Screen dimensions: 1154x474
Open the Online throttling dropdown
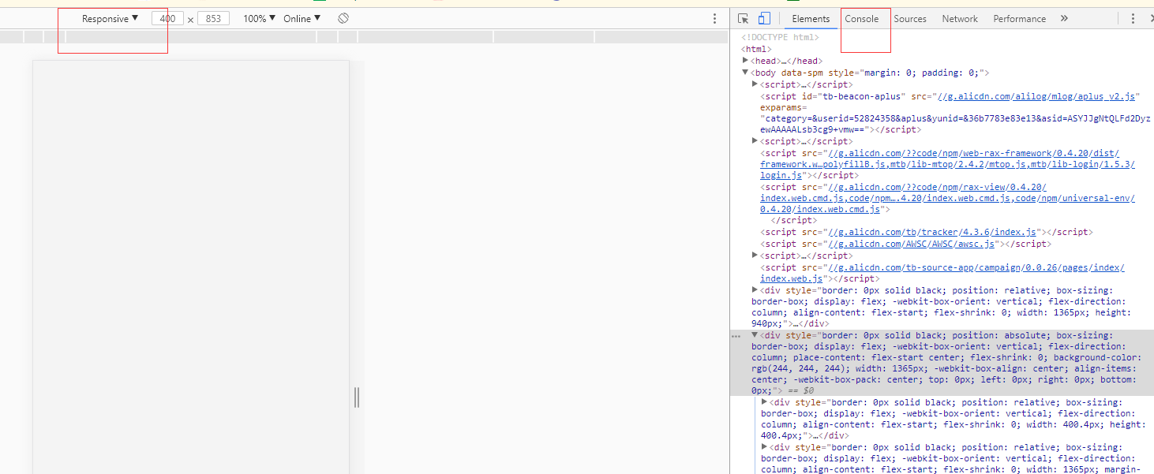click(x=302, y=19)
